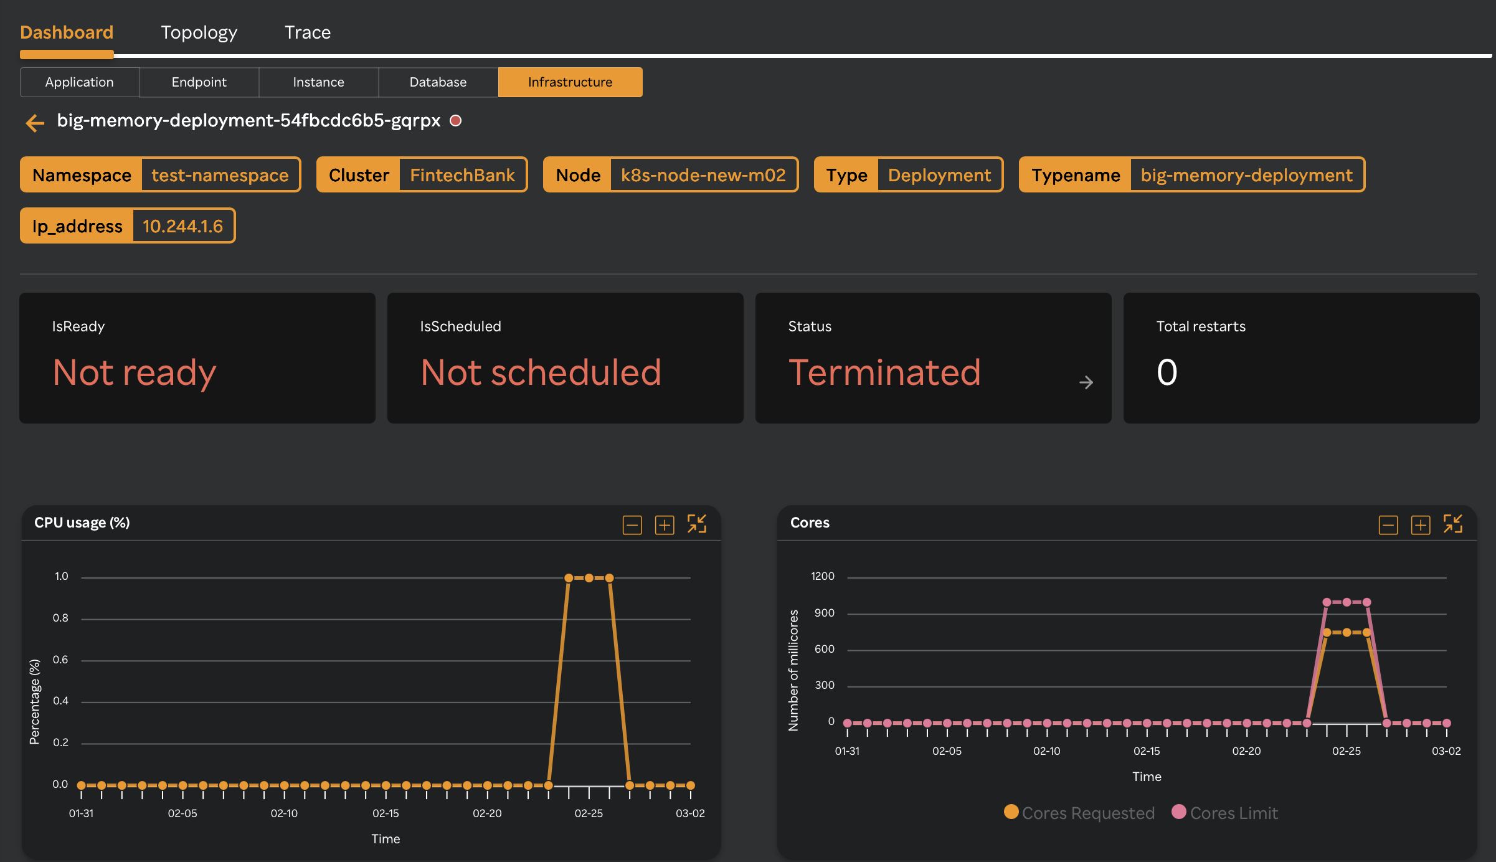1496x862 pixels.
Task: Switch to the Topology tab
Action: [199, 32]
